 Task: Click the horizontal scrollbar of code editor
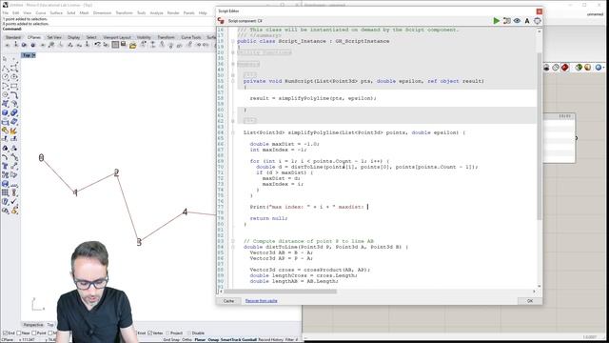(280, 292)
